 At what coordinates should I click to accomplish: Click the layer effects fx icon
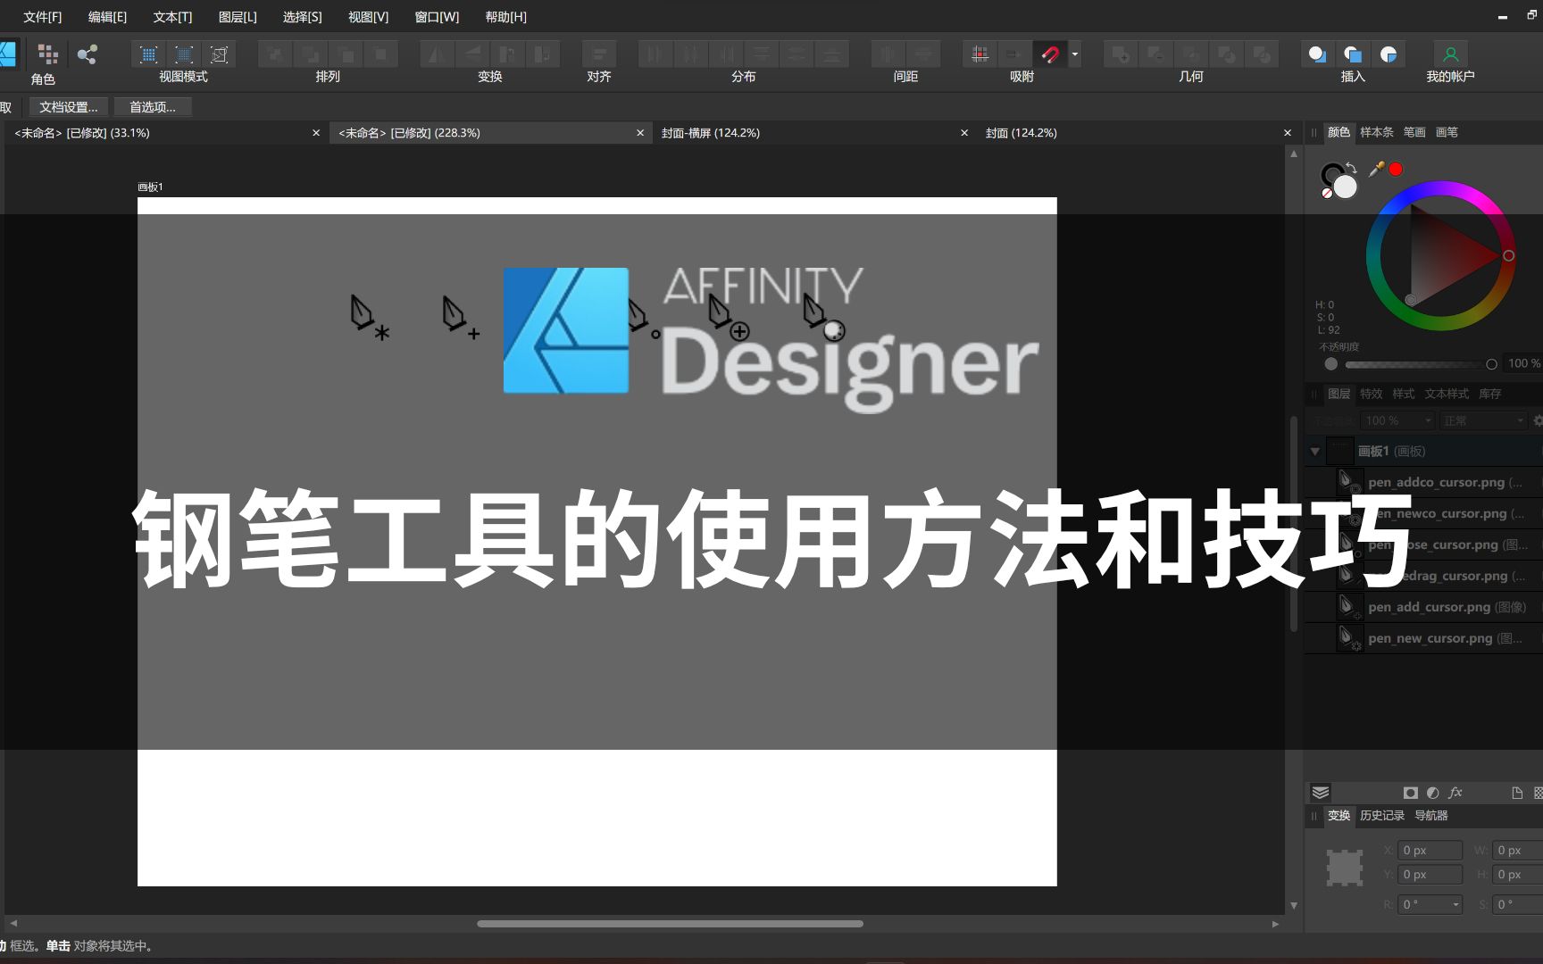(1455, 793)
